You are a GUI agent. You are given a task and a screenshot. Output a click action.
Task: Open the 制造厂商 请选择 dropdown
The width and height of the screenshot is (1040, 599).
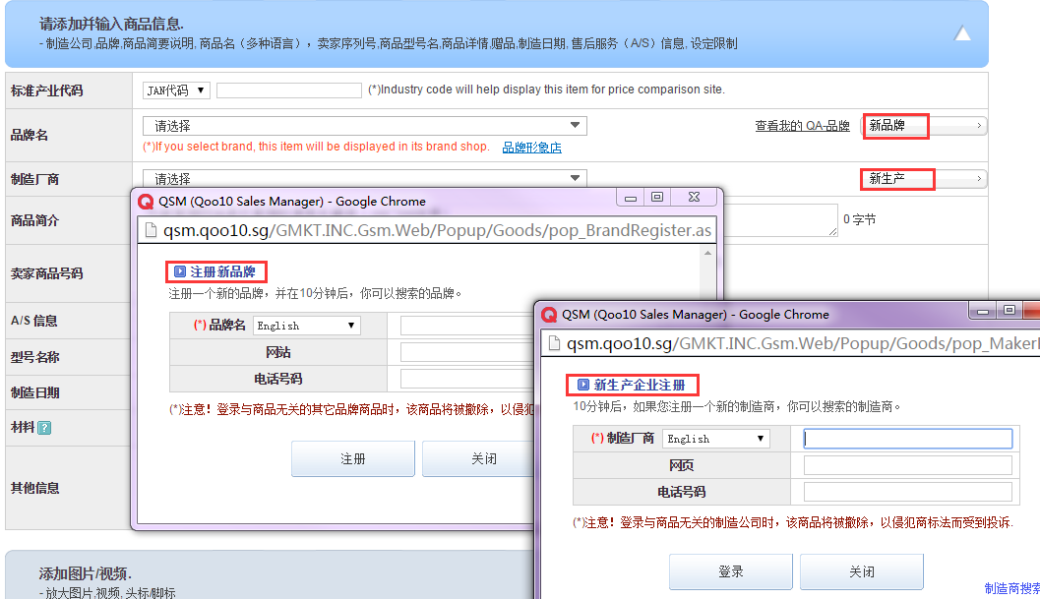(365, 178)
